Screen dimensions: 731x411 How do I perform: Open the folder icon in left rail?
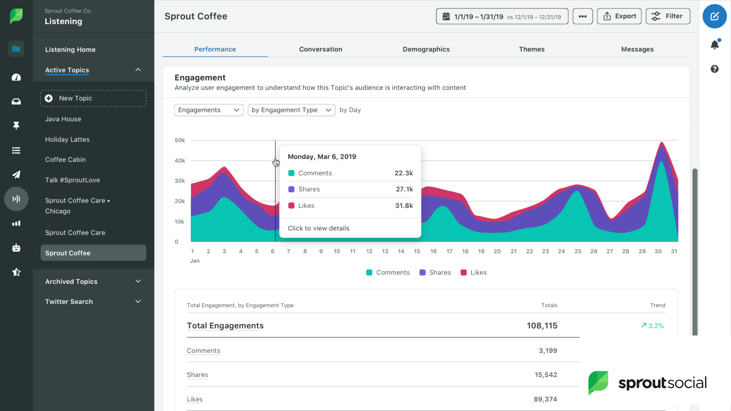[x=16, y=49]
